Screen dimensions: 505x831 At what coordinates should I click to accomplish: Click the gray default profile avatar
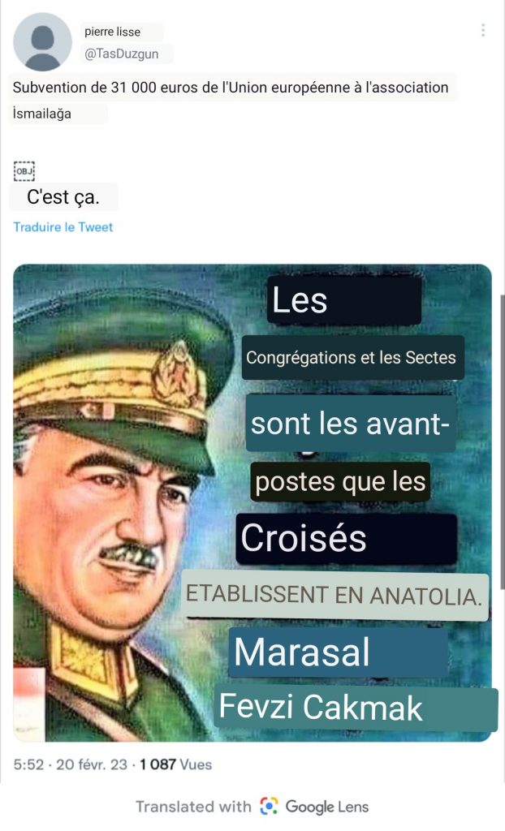pyautogui.click(x=42, y=42)
